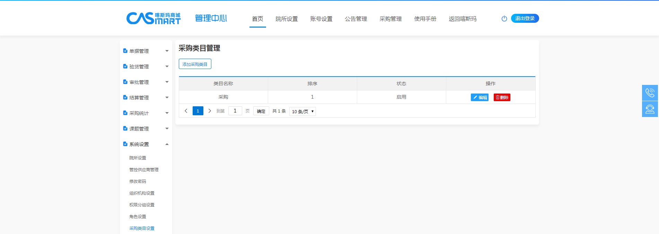Open the customer service headset icon
This screenshot has height=234, width=659.
(x=650, y=109)
